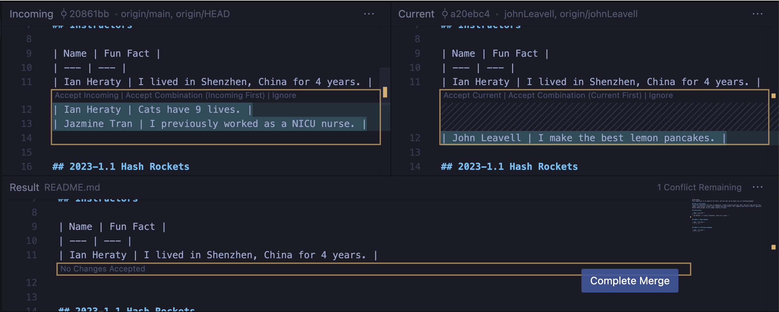This screenshot has width=779, height=312.
Task: Click the conflict marker in Result overview ruler
Action: click(x=773, y=247)
